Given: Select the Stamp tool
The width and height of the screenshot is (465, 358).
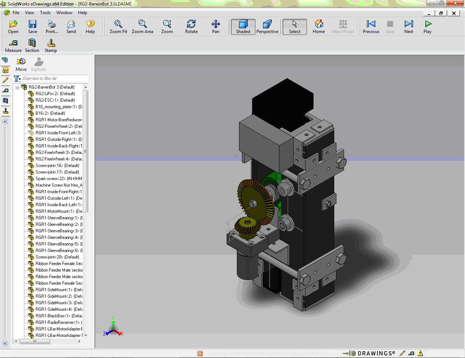Looking at the screenshot, I should tap(51, 46).
